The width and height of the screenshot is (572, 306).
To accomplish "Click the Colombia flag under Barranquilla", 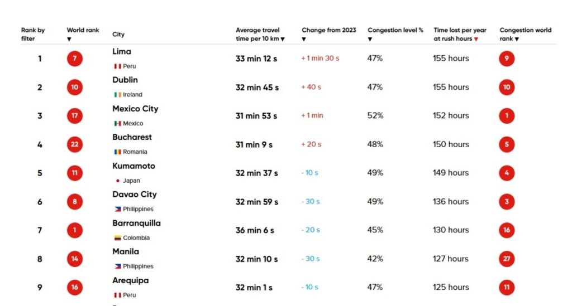I will coord(117,238).
